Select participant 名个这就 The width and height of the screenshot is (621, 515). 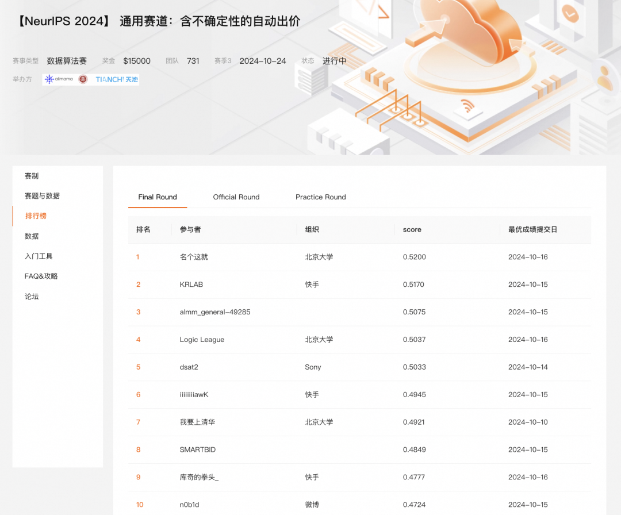click(194, 257)
